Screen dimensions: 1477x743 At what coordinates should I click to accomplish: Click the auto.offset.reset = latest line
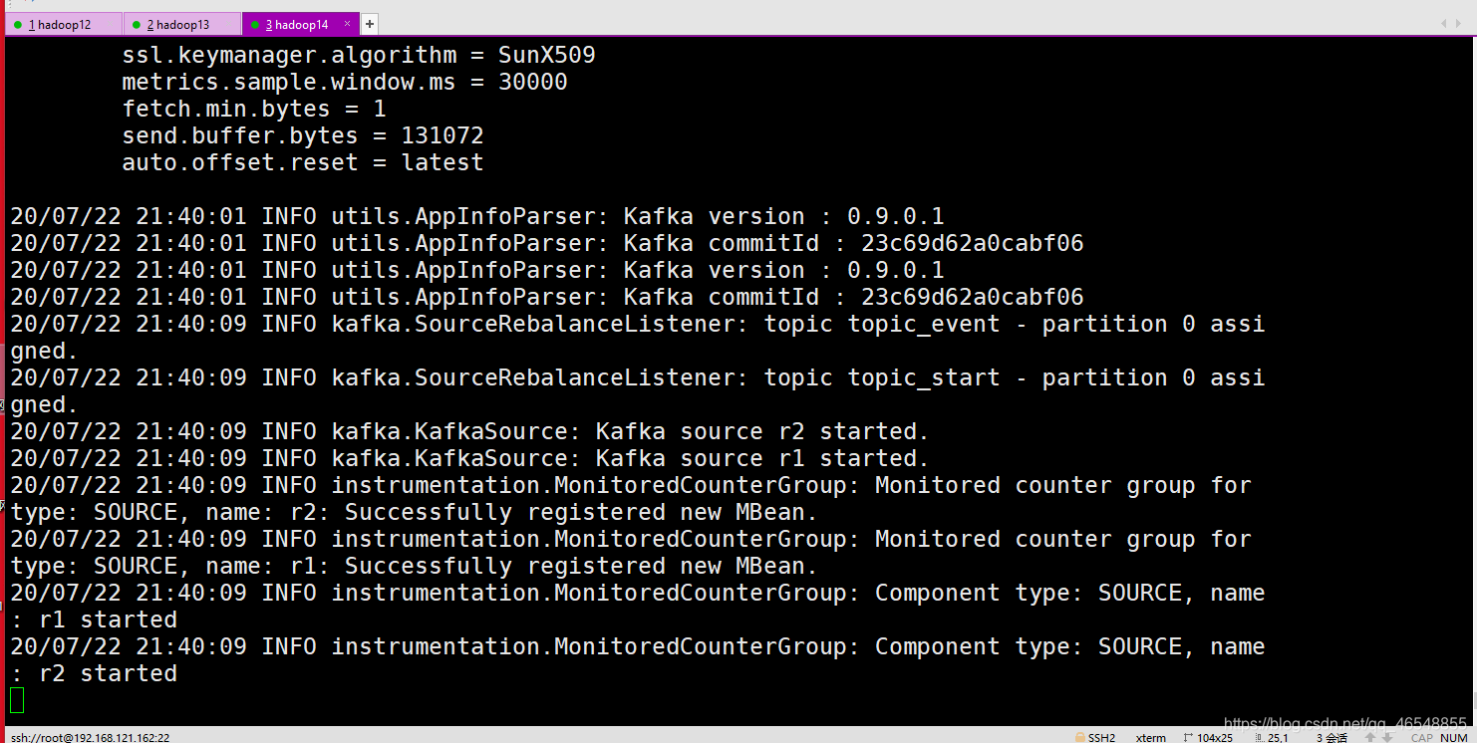[303, 162]
